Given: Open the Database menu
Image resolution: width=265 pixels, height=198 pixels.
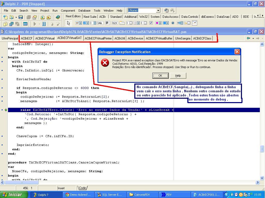Looking at the screenshot, I should (x=84, y=10).
